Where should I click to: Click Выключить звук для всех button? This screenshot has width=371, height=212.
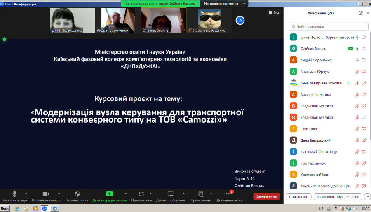[338, 197]
